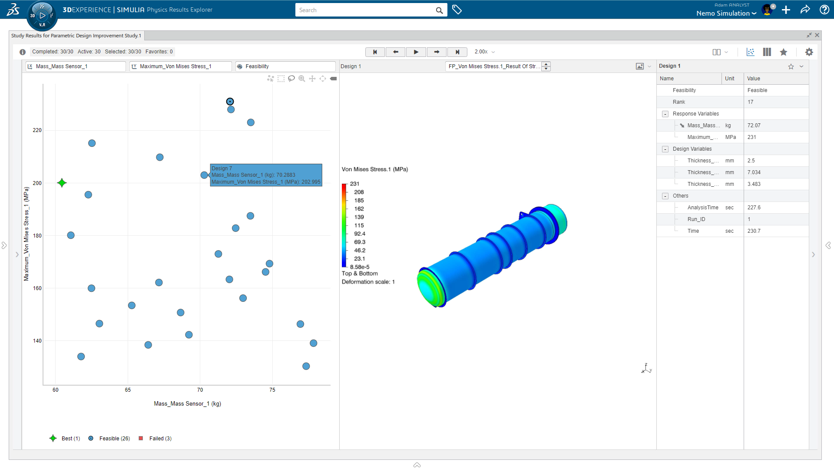Click the tag/label icon in search bar
The image size is (834, 469).
coord(456,10)
